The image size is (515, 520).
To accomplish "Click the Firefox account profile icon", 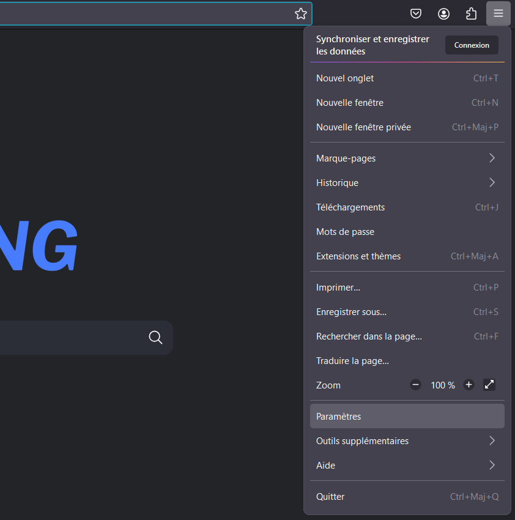I will 443,13.
